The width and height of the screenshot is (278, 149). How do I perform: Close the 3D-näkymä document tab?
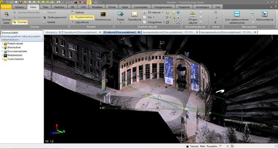139,32
